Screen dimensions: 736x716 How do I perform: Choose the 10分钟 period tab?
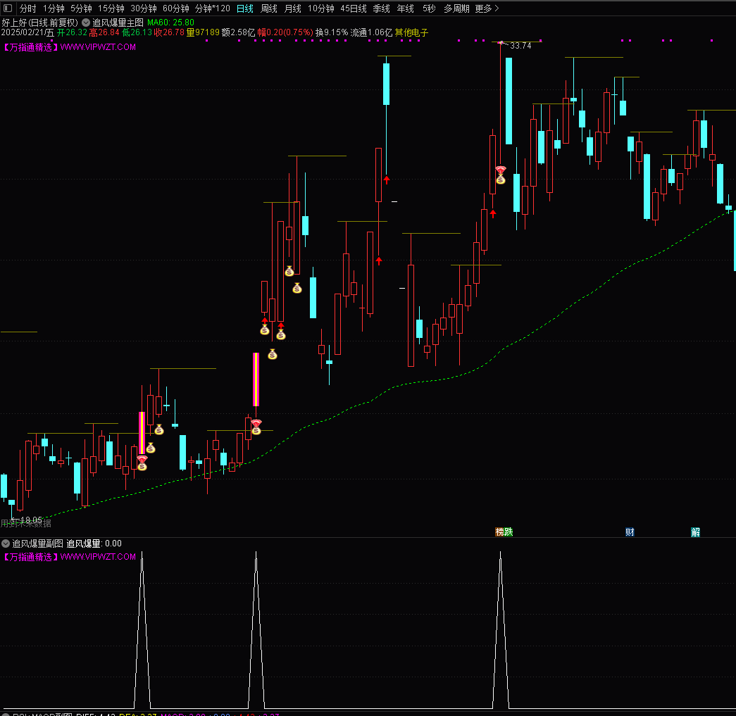click(321, 8)
